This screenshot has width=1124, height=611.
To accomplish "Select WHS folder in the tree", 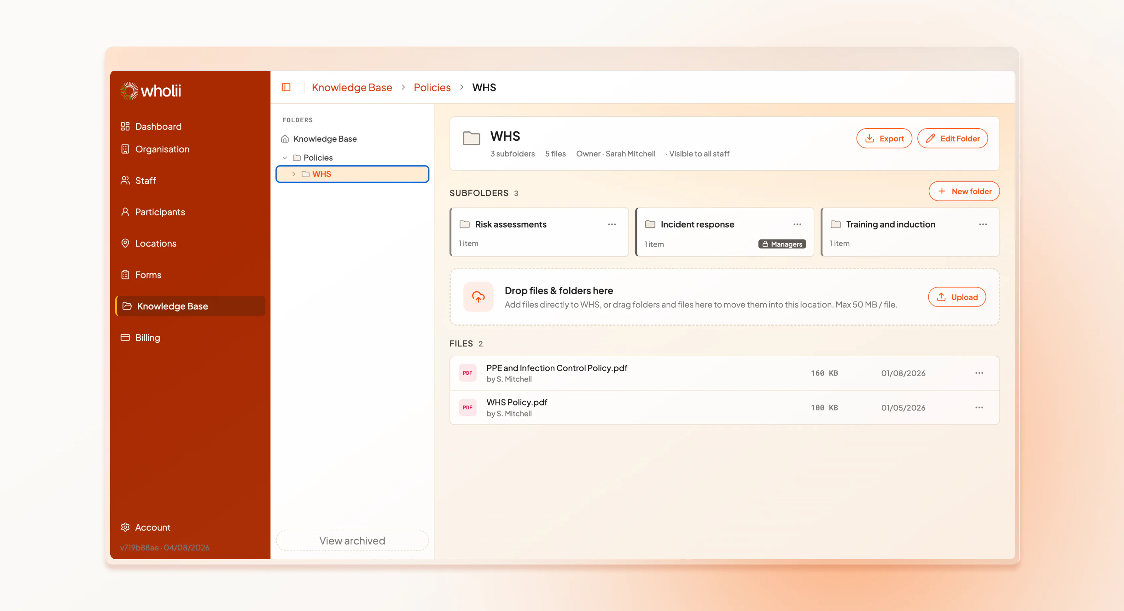I will (352, 174).
